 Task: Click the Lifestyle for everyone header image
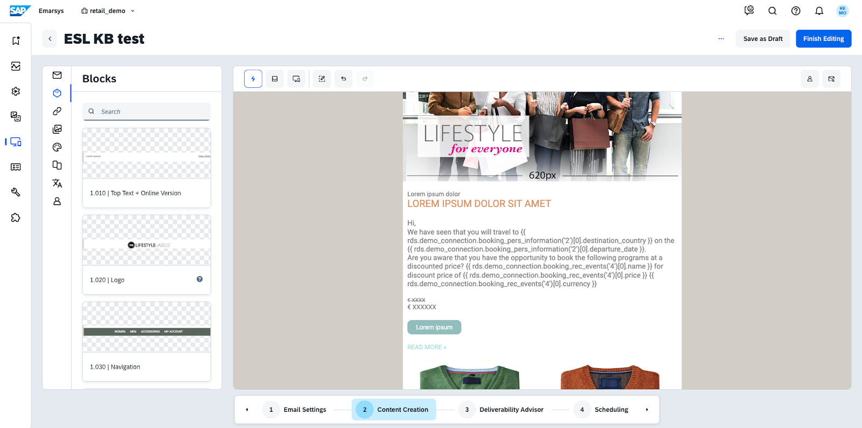[542, 136]
